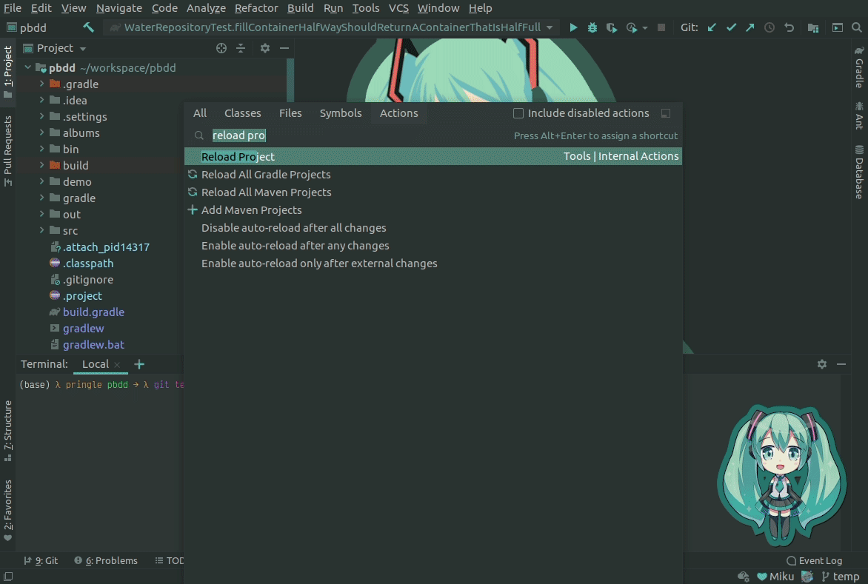
Task: Open the Refactor menu
Action: coord(256,8)
